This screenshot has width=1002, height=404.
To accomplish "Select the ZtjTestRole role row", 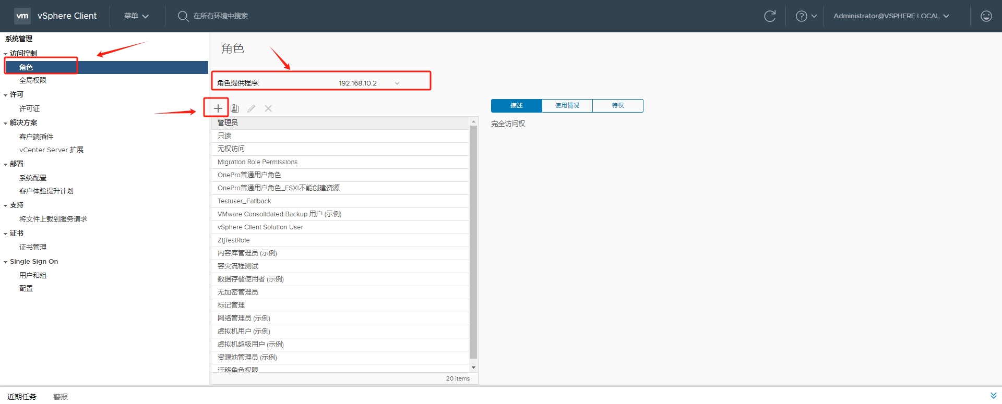I will 340,240.
